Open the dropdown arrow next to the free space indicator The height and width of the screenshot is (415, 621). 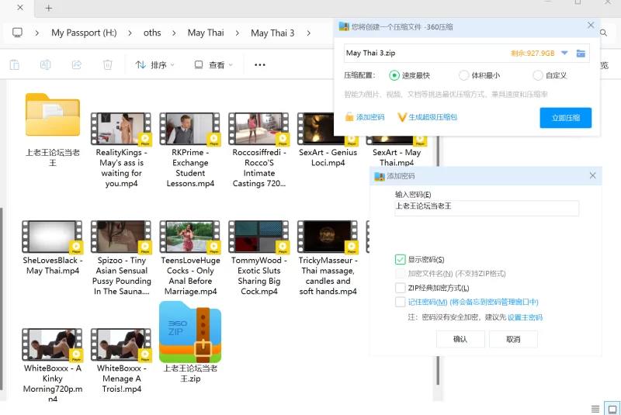tap(564, 54)
